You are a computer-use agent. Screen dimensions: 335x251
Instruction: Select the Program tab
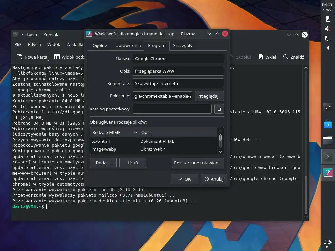(x=157, y=46)
